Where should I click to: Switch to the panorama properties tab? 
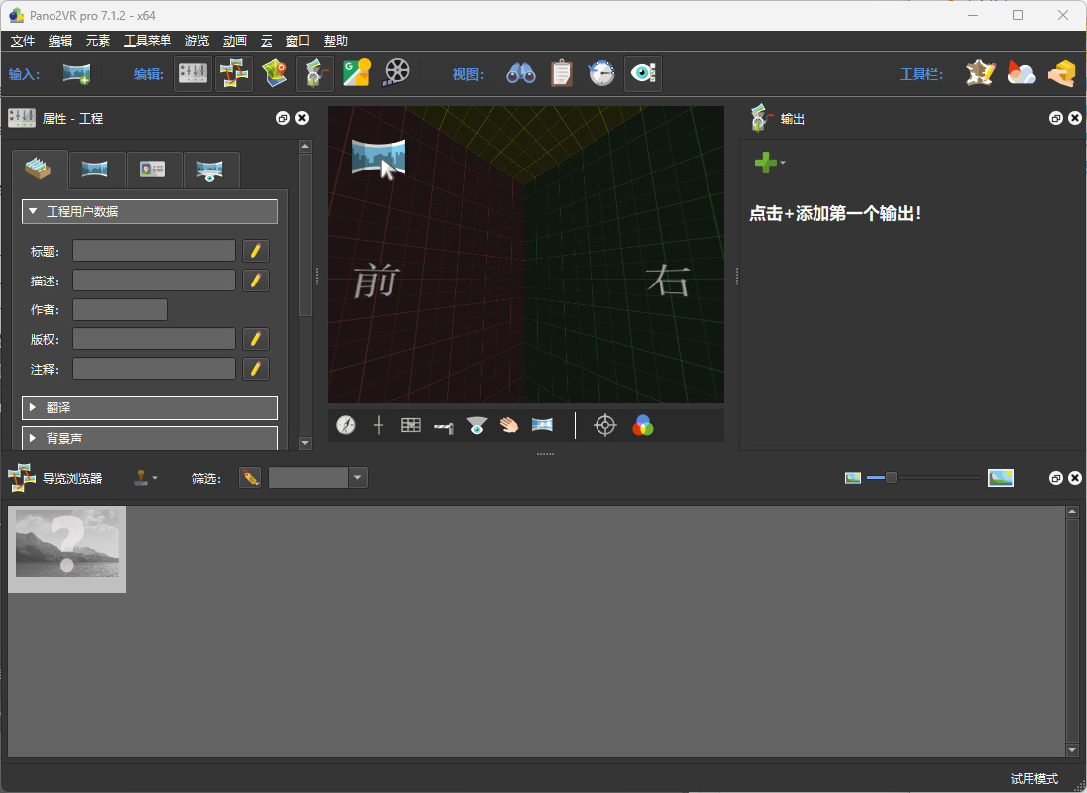click(96, 170)
